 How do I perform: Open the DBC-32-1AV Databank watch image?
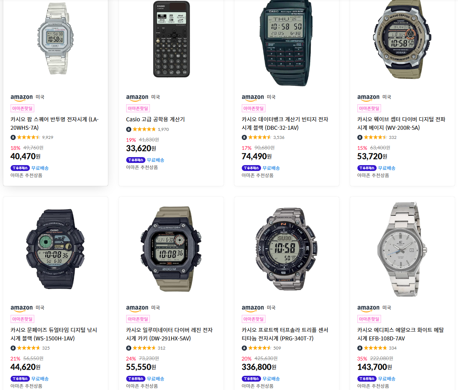[286, 43]
